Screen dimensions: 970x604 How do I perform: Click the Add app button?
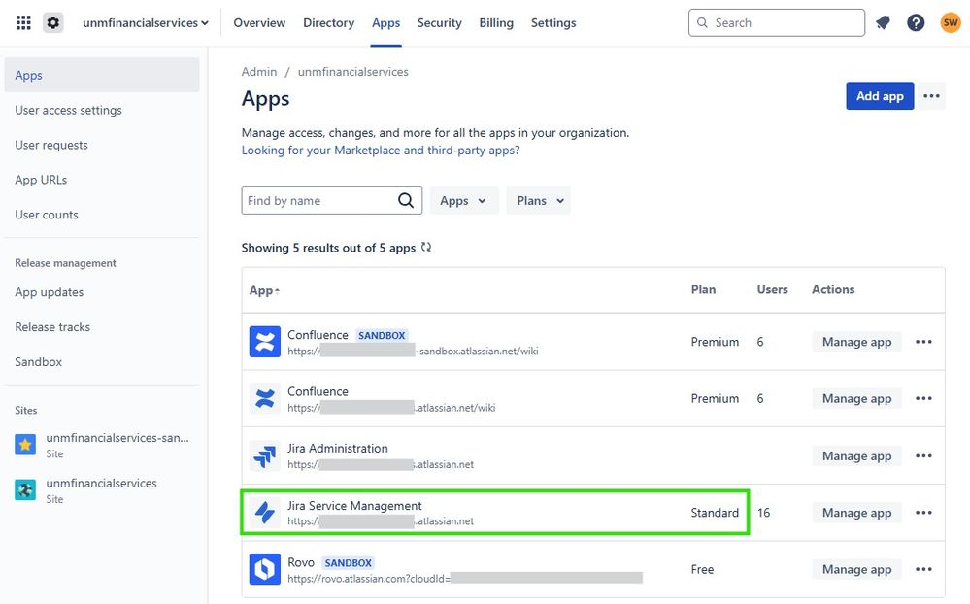click(x=880, y=95)
